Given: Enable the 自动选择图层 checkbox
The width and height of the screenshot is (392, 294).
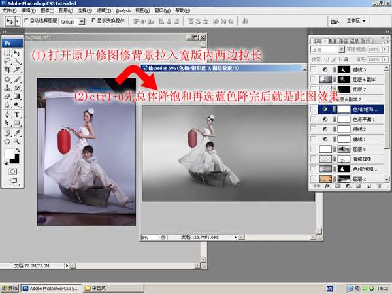Looking at the screenshot, I should 25,21.
